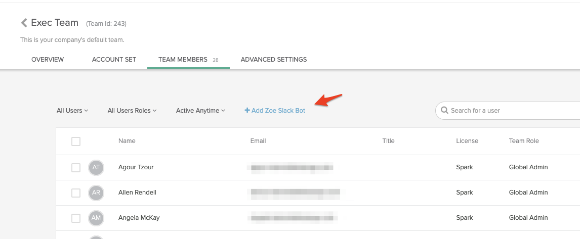Check the box for Allen Rendell
580x239 pixels.
[76, 193]
